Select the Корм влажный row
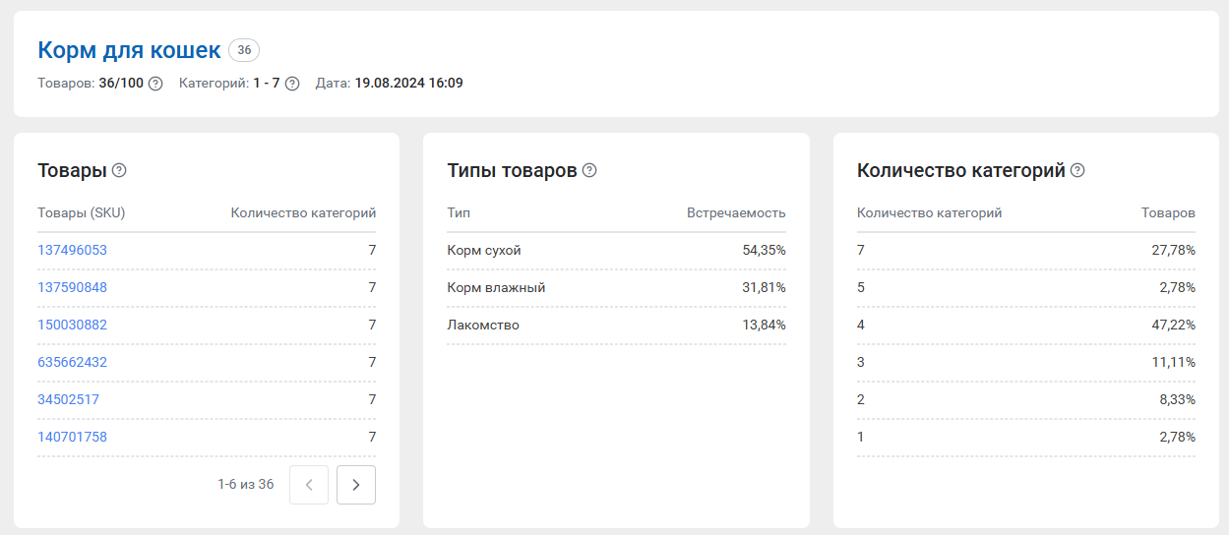This screenshot has width=1229, height=535. click(616, 288)
